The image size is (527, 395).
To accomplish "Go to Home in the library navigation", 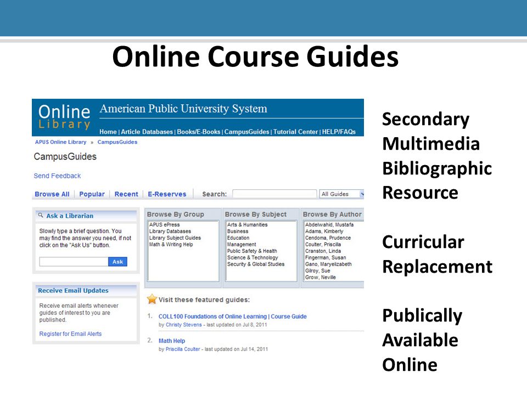I will pos(108,132).
